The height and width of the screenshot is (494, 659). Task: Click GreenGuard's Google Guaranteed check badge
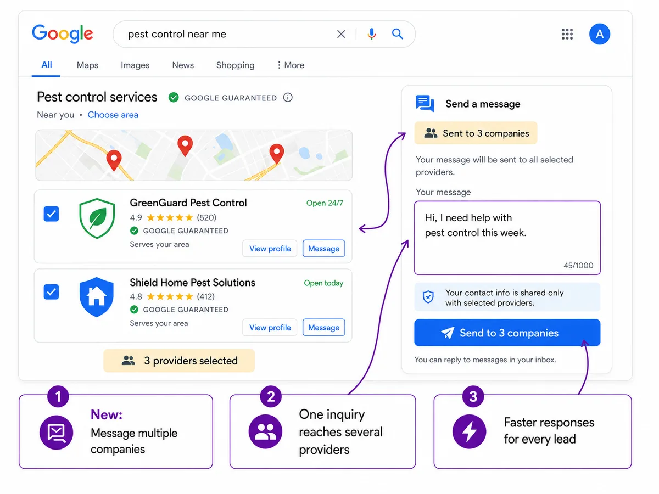[x=134, y=231]
